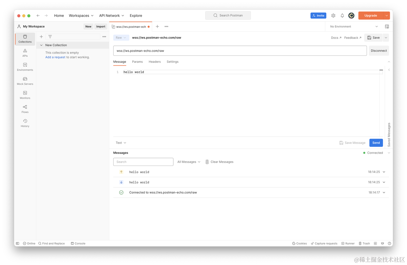The width and height of the screenshot is (407, 265).
Task: Open the user avatar menu
Action: coord(351,16)
